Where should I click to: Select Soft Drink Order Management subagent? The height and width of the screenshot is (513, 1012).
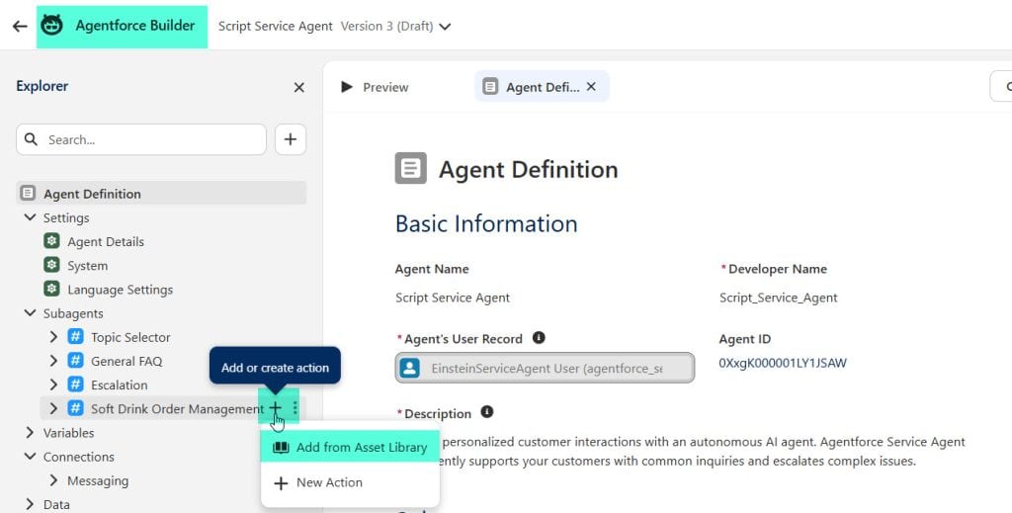pyautogui.click(x=178, y=408)
